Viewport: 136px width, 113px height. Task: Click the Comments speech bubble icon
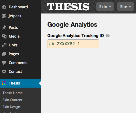(x=4, y=63)
